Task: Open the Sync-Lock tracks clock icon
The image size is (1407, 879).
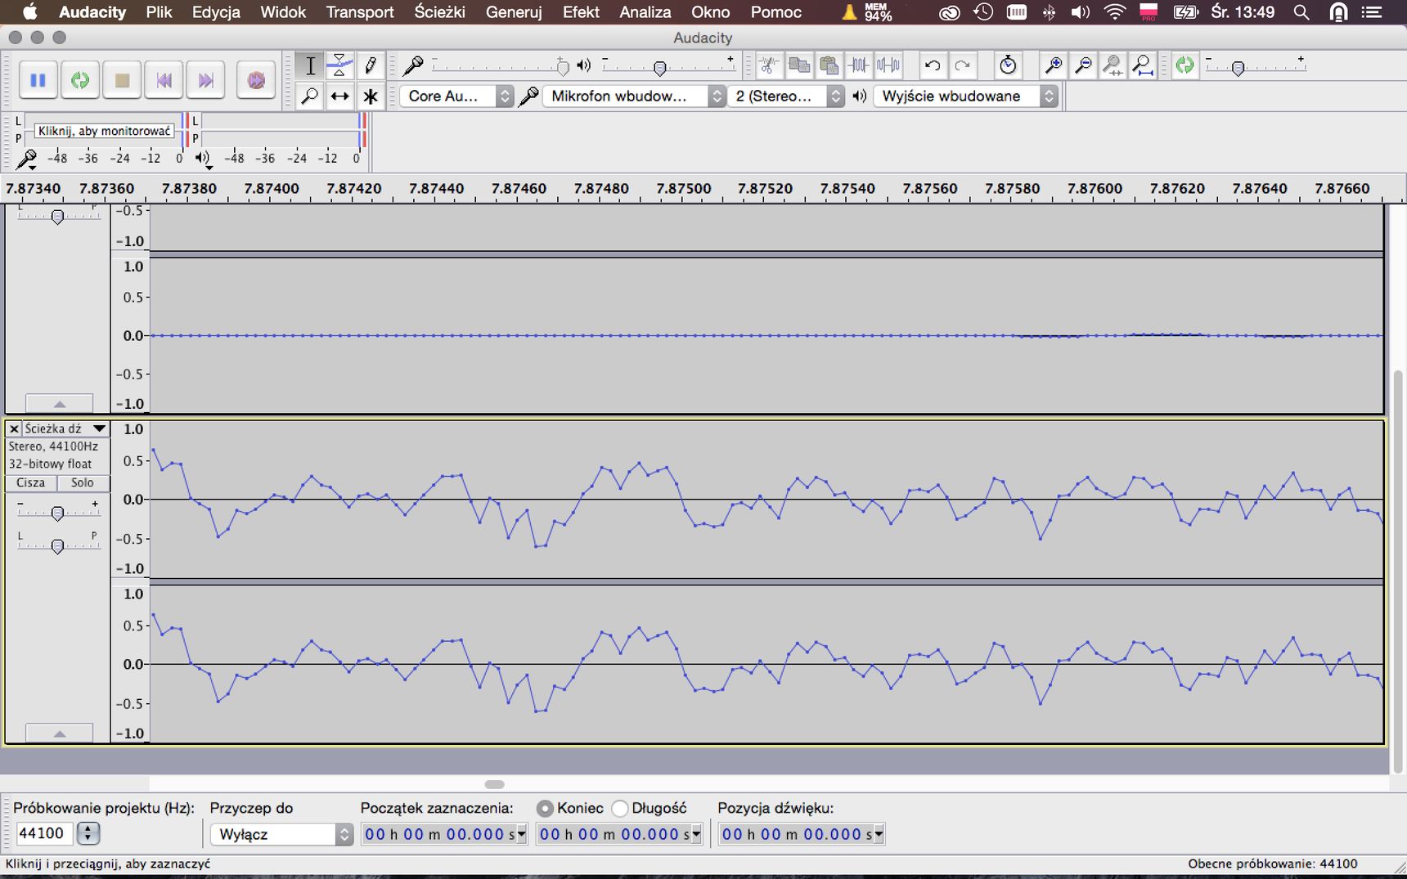Action: 1008,65
